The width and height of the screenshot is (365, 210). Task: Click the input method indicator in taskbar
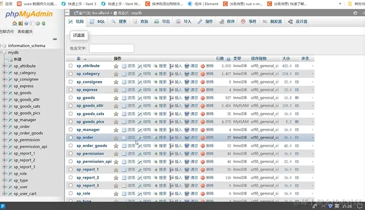[337, 206]
